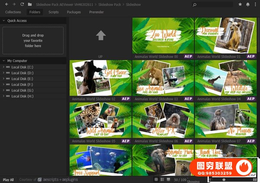Switch to the Scripts tab
The image size is (260, 183).
point(53,12)
